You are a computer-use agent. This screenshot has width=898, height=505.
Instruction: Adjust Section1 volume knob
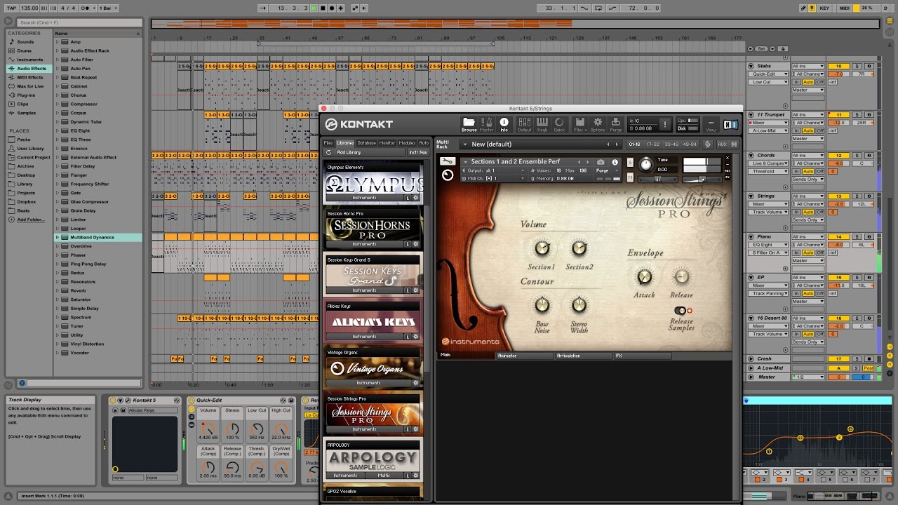[542, 248]
